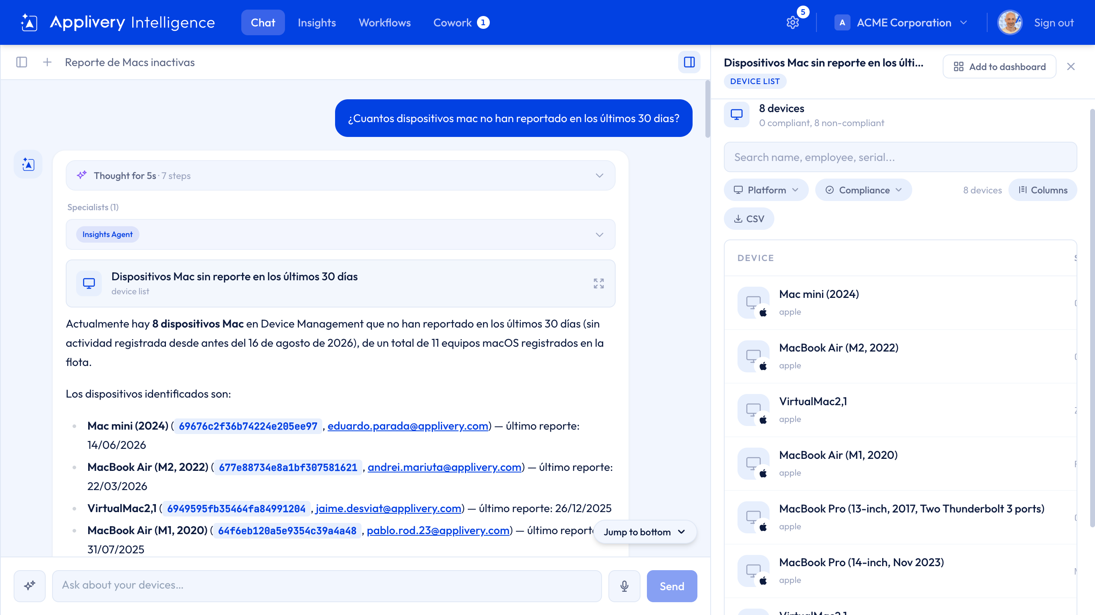Click the DEVICE LIST tag
Image resolution: width=1095 pixels, height=615 pixels.
[x=755, y=81]
